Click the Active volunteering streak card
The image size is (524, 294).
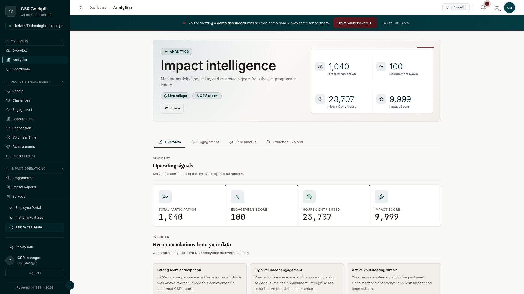[x=394, y=279]
